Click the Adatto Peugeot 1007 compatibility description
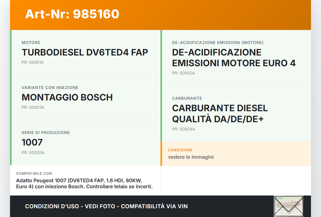Image resolution: width=321 pixels, height=217 pixels. point(84,184)
